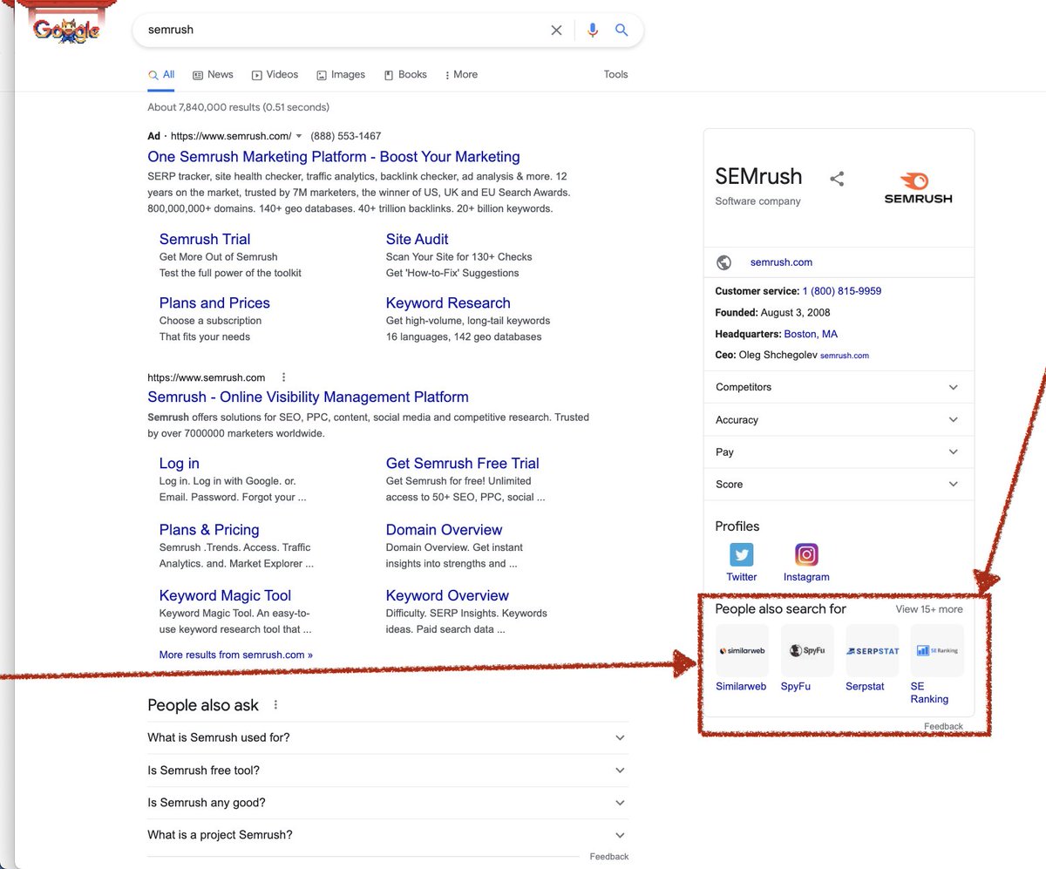This screenshot has width=1046, height=869.
Task: Open the Keyword Magic Tool sitelink
Action: coord(225,595)
